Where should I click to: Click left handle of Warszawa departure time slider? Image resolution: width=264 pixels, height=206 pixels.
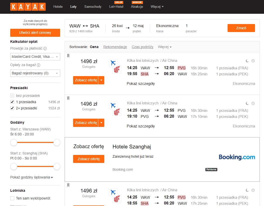[x=14, y=142]
